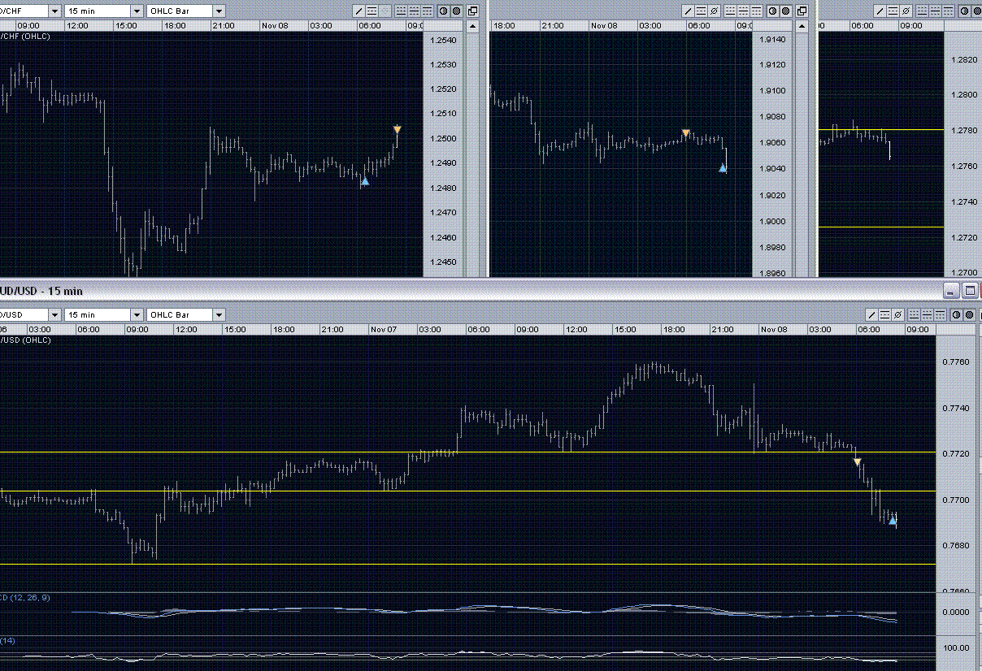Image resolution: width=982 pixels, height=671 pixels.
Task: Click the half-filled circle icon in middle chart
Action: (772, 11)
